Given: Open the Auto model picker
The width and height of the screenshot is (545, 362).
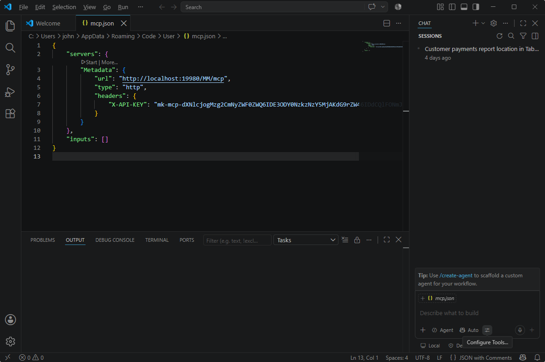Looking at the screenshot, I should coord(469,330).
